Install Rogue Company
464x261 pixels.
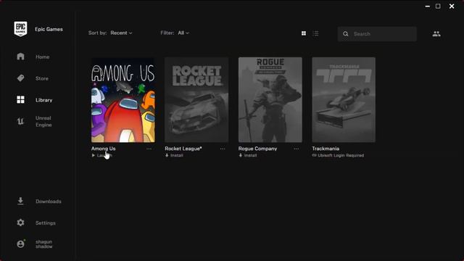(248, 155)
